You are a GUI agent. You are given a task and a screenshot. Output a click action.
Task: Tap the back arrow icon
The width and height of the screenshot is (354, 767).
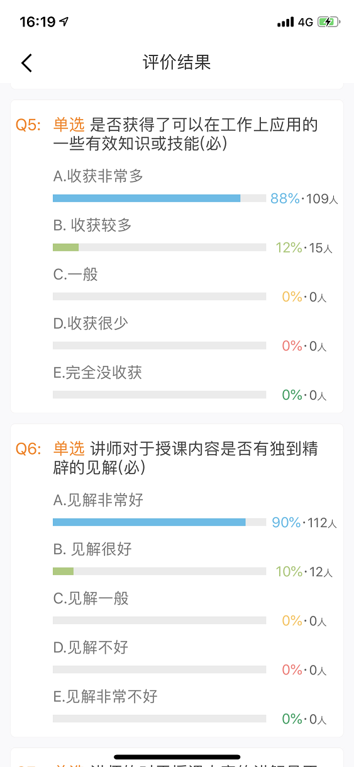(x=26, y=63)
